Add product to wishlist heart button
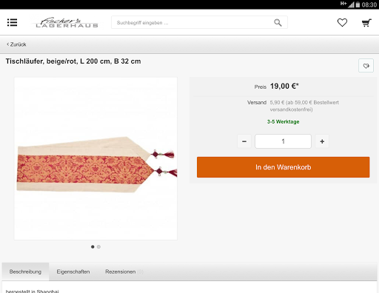Screen dimensions: 379x293 pyautogui.click(x=366, y=66)
